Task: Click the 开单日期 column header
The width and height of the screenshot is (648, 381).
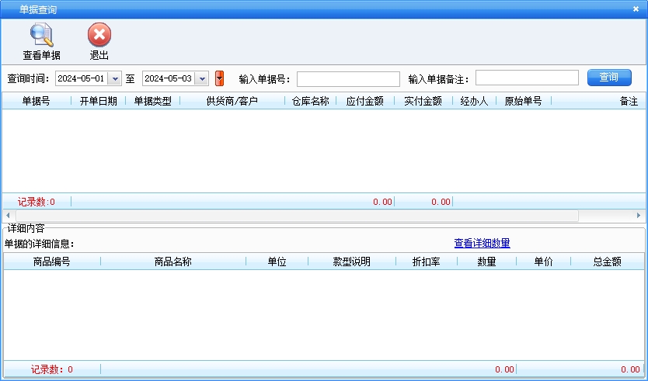Action: pos(98,102)
